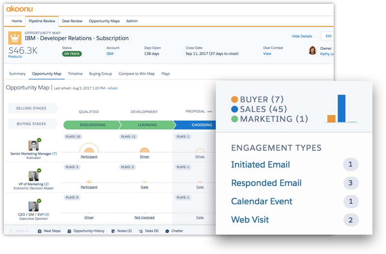The image size is (386, 254).
Task: Click the refresh link
Action: coord(113,88)
